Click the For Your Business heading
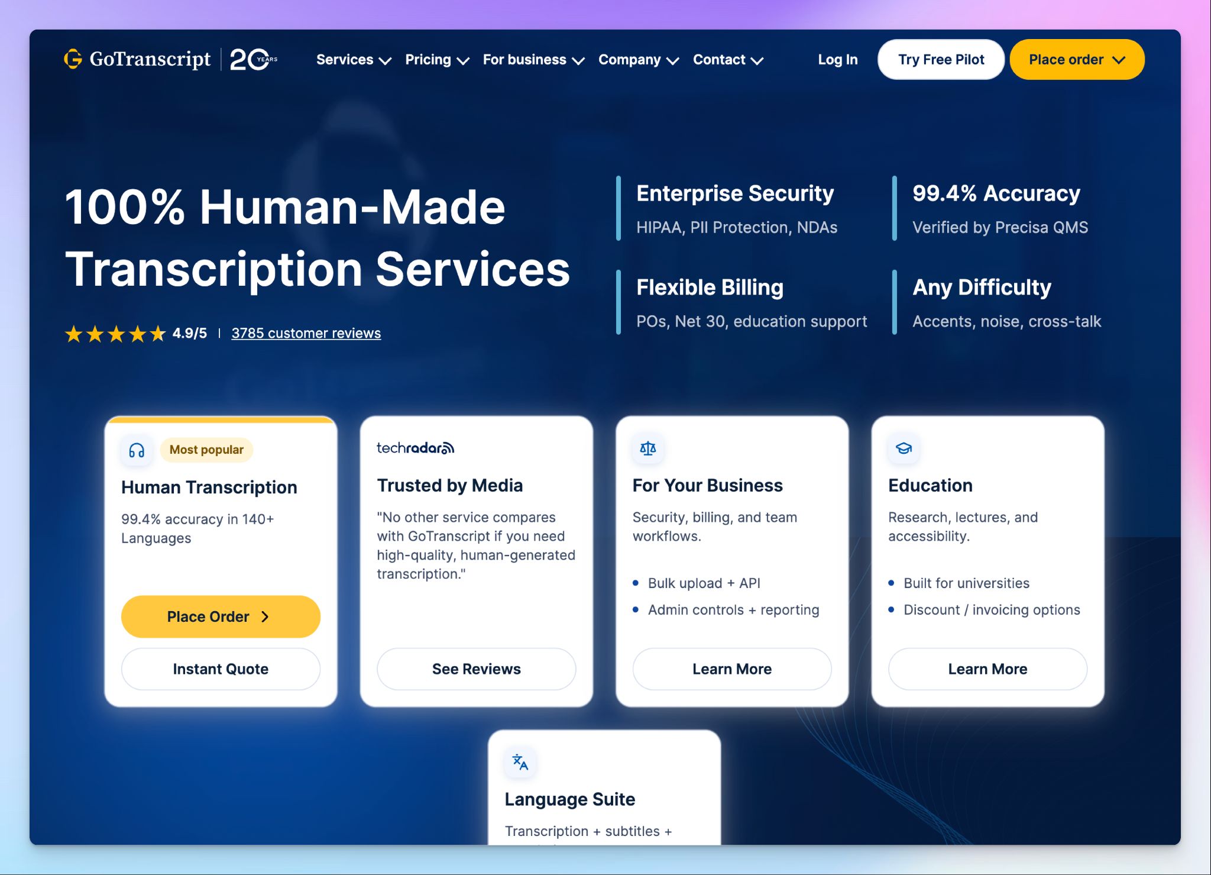This screenshot has height=875, width=1211. coord(708,485)
